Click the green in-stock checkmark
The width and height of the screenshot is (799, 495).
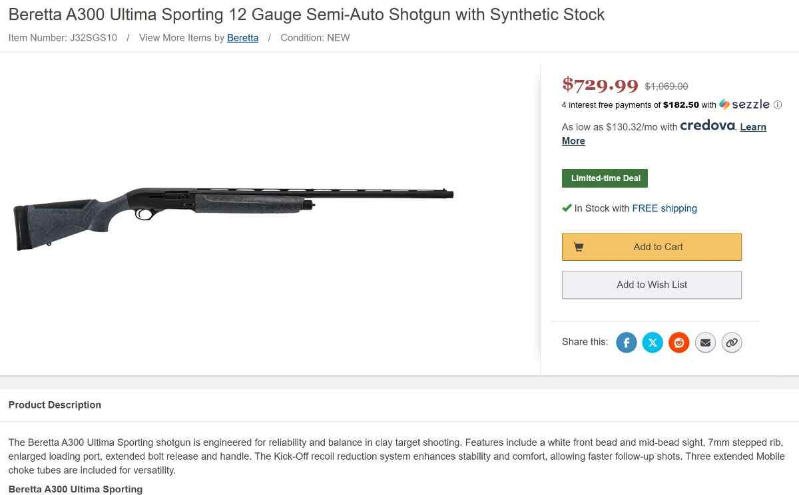tap(567, 208)
